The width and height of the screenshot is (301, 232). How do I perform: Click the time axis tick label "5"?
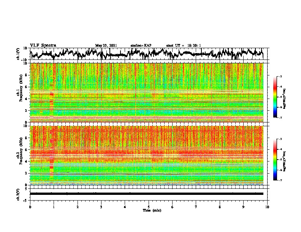[149, 207]
